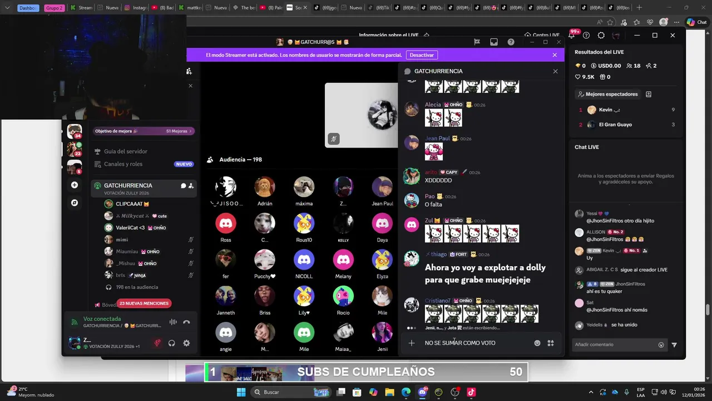Click username Cristiano7 in chat

click(438, 301)
